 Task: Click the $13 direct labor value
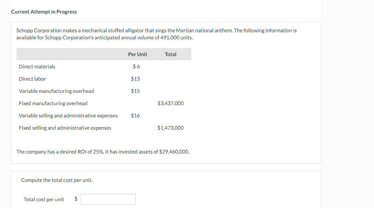136,79
